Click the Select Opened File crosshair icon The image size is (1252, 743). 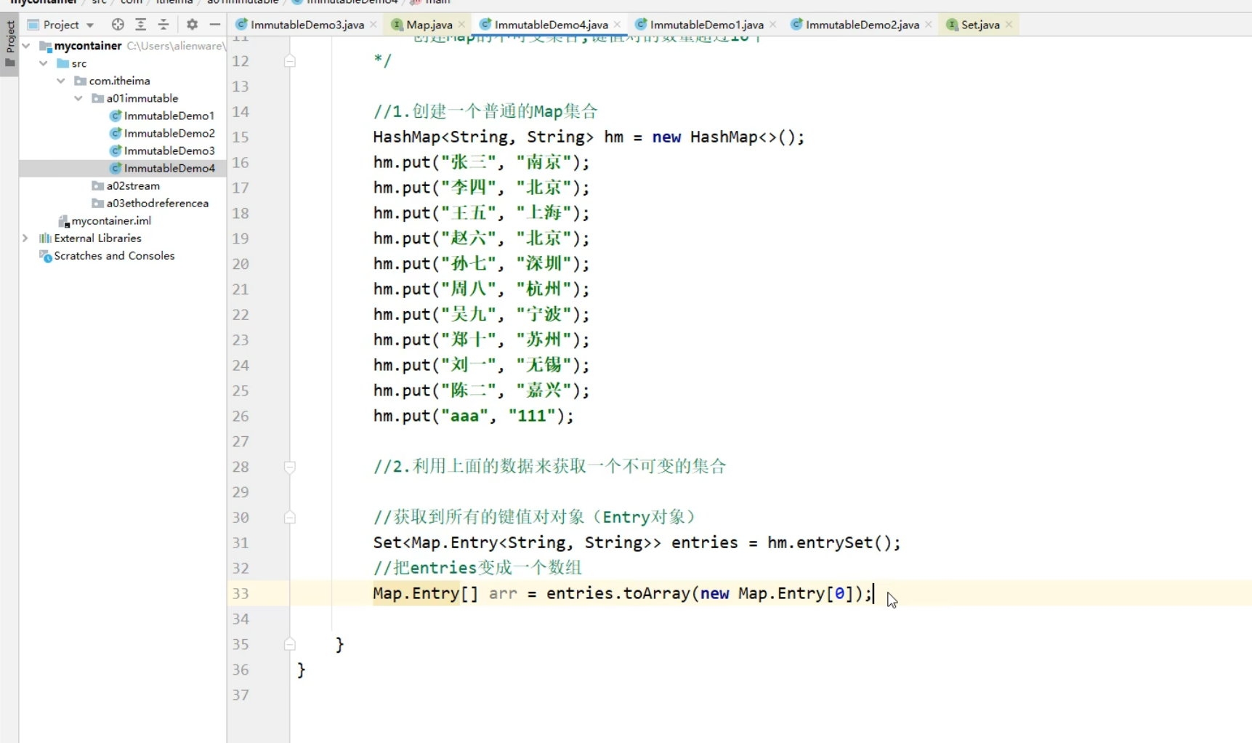pyautogui.click(x=117, y=24)
